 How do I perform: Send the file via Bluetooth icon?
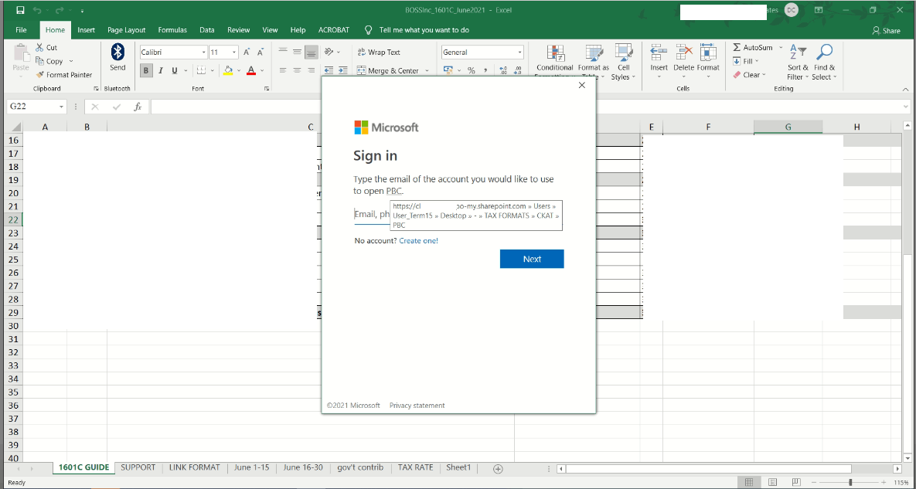tap(117, 52)
